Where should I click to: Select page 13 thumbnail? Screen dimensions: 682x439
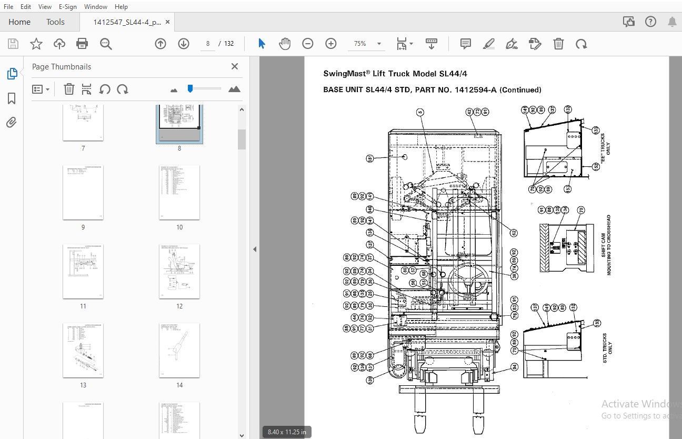[83, 350]
